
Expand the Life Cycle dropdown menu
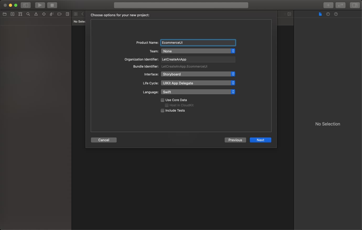[198, 83]
